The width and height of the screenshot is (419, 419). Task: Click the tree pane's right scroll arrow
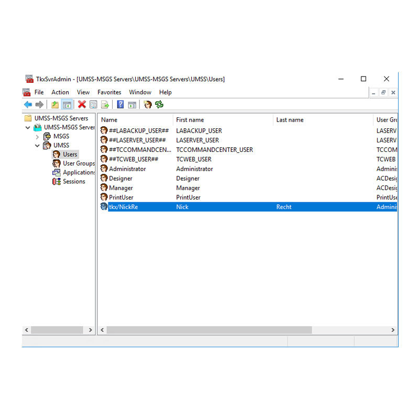90,330
